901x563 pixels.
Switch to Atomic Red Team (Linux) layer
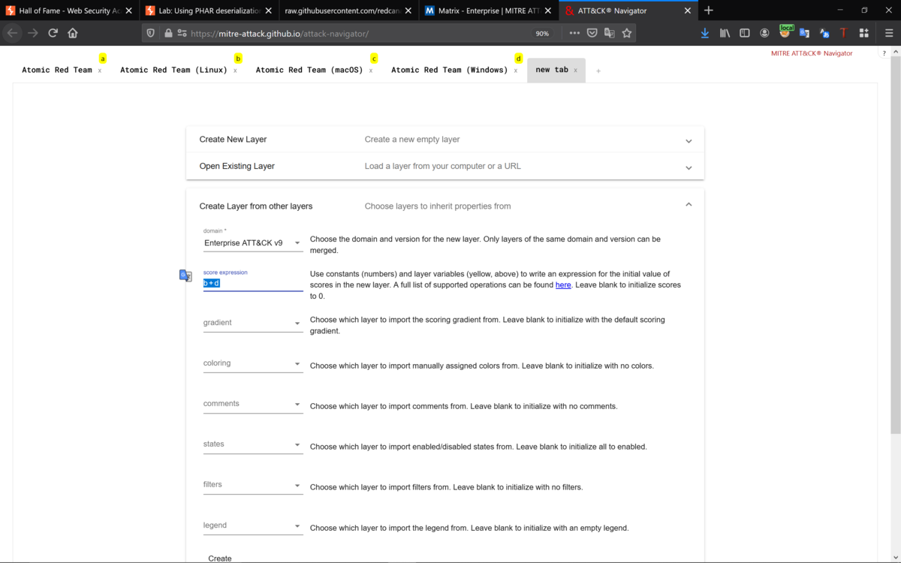click(x=173, y=70)
